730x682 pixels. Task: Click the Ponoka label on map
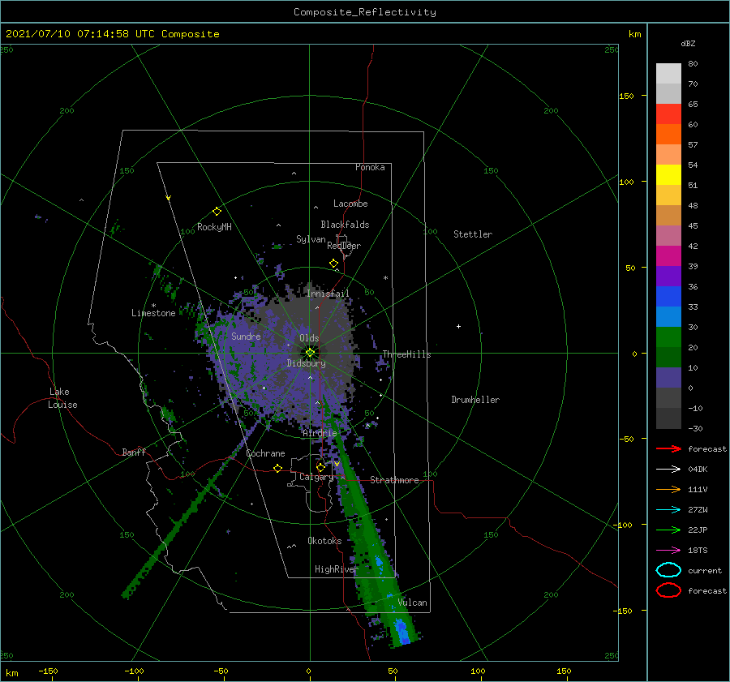[370, 167]
